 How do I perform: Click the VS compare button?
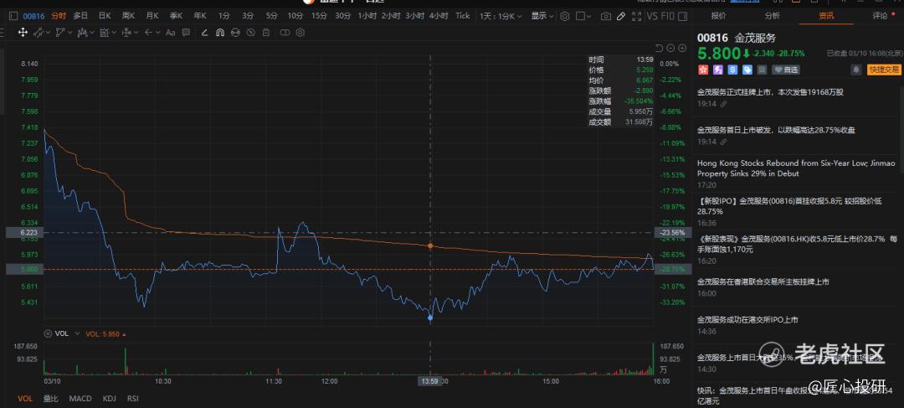[651, 16]
